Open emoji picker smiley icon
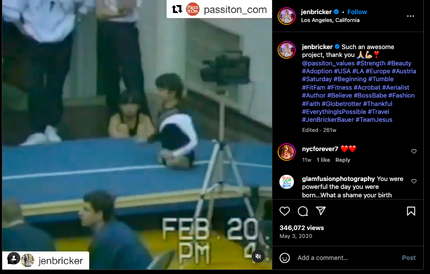The width and height of the screenshot is (430, 274). 284,258
